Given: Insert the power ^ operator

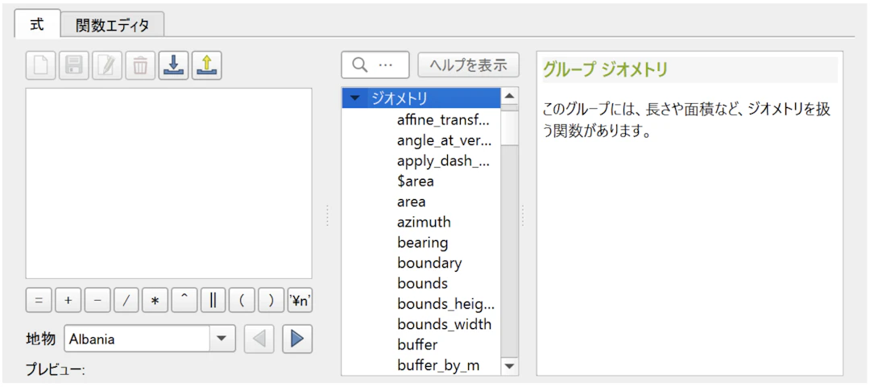Looking at the screenshot, I should click(x=184, y=301).
